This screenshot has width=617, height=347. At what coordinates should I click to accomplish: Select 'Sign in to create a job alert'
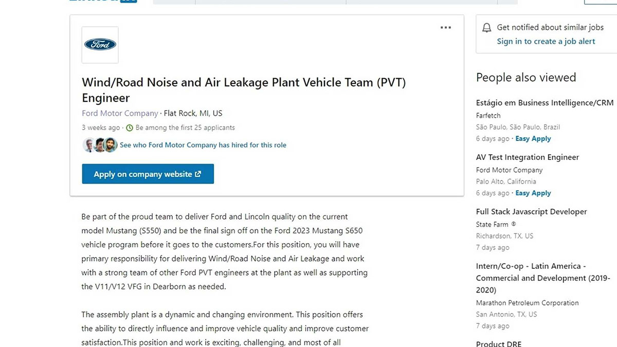tap(546, 41)
